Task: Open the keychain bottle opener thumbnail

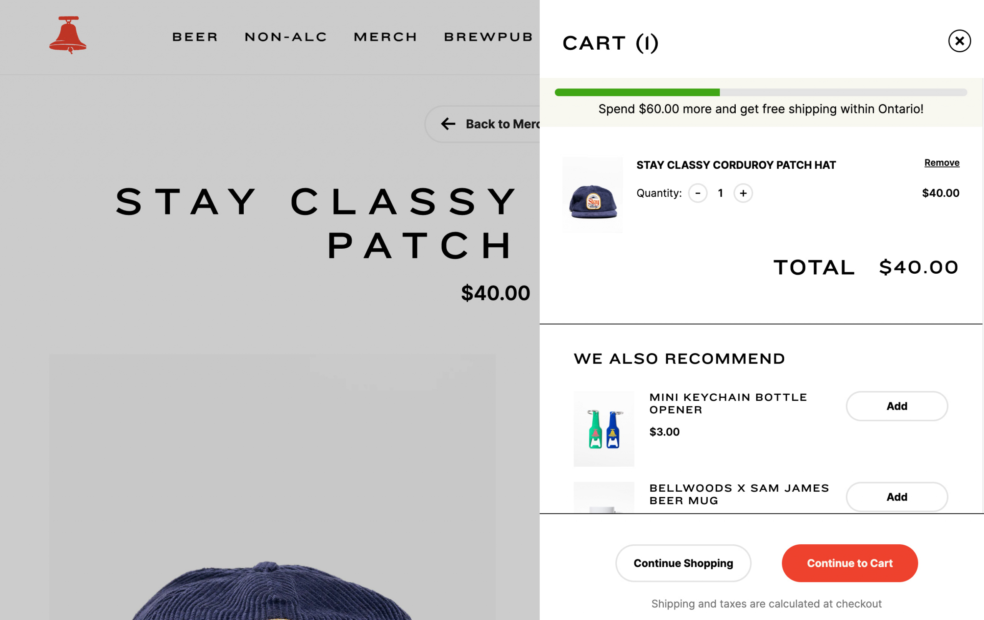Action: [x=603, y=429]
